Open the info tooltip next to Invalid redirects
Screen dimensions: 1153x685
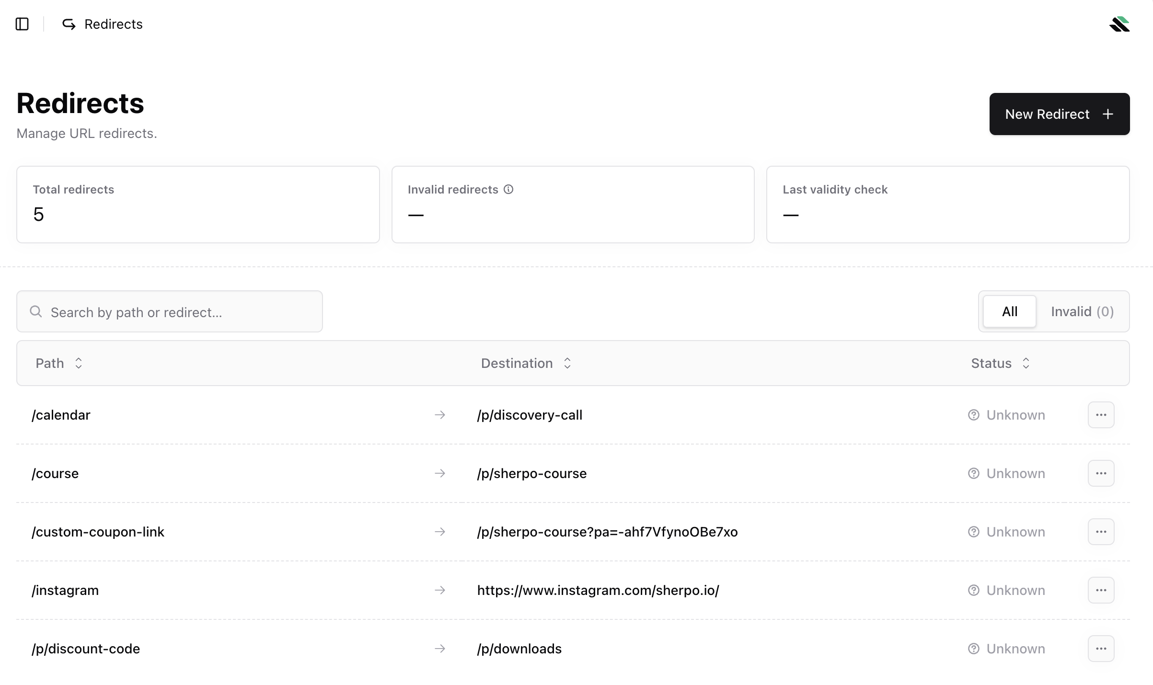pos(509,189)
